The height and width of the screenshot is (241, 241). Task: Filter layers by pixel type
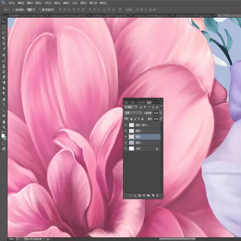[141, 107]
